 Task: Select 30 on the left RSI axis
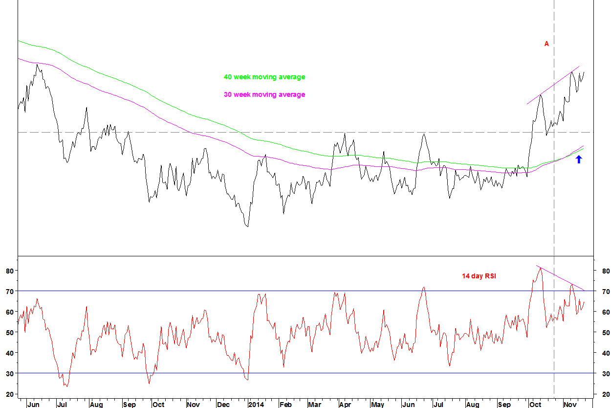(8, 373)
